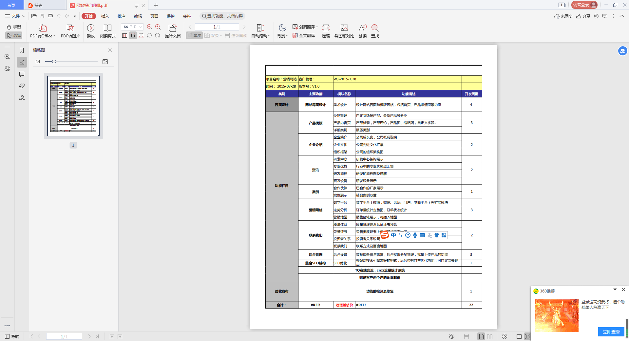Screen dimensions: 629x341
Task: Open the attachments paperclip sidebar panel
Action: pos(22,86)
